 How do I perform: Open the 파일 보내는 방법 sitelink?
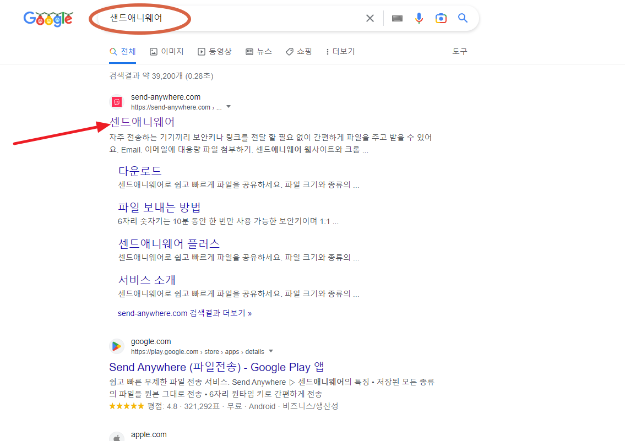[160, 207]
